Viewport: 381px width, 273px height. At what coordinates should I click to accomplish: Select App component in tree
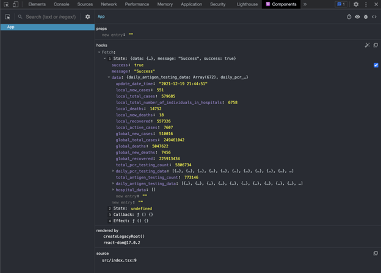coord(11,27)
